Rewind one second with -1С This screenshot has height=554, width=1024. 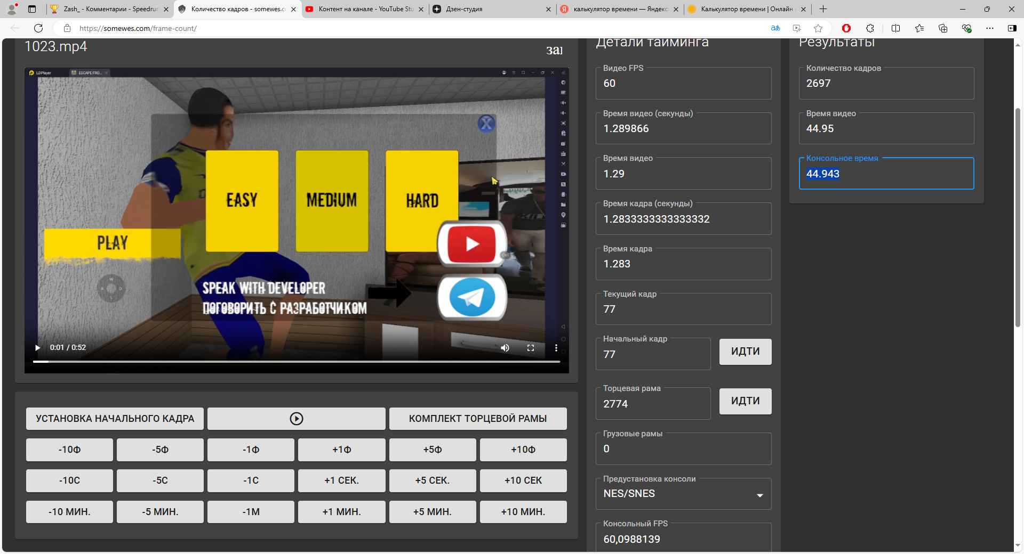[x=251, y=480]
